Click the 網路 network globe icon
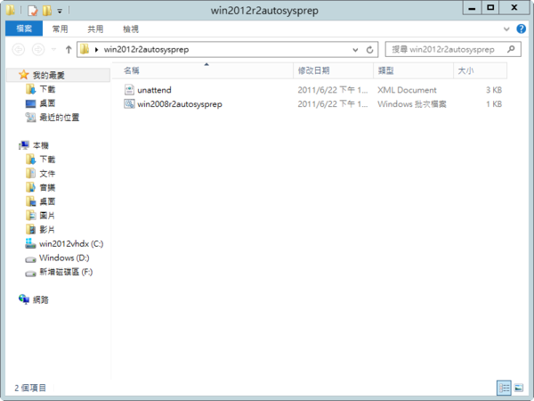 24,299
